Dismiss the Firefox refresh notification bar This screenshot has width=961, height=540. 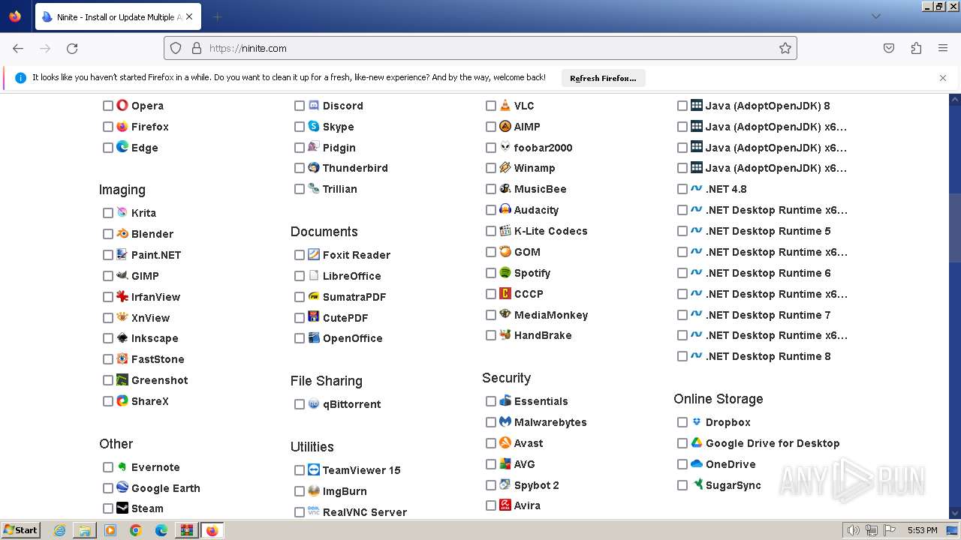(943, 78)
